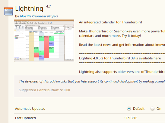The width and height of the screenshot is (165, 123).
Task: Click the developer contribution request message
Action: pos(92,81)
